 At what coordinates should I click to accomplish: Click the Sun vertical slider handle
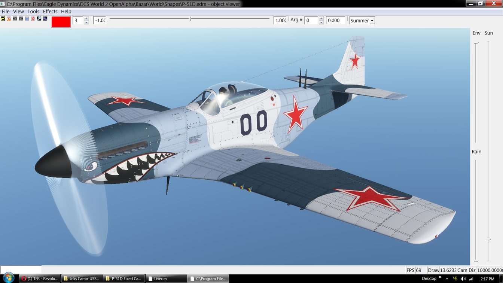(x=488, y=240)
